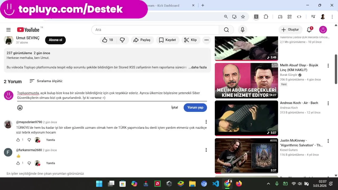Open YouTube notifications bell
The height and width of the screenshot is (190, 338).
pyautogui.click(x=309, y=30)
